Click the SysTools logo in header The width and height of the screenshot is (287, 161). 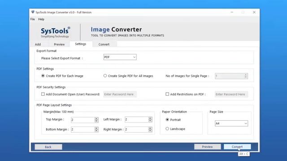click(x=55, y=32)
